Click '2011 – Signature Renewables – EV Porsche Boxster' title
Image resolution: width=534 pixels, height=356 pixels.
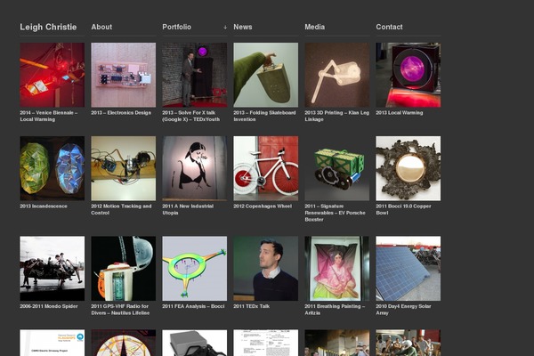click(335, 213)
